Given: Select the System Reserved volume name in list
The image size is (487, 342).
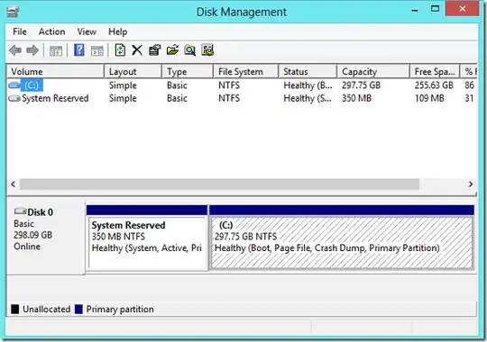Looking at the screenshot, I should click(55, 98).
